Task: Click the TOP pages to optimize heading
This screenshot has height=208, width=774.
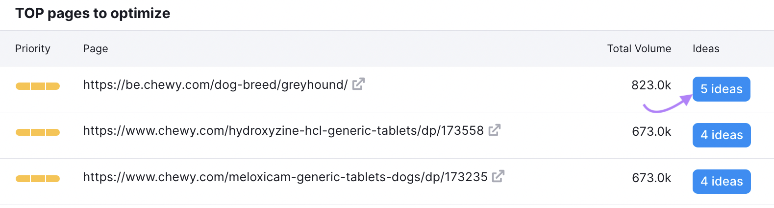Action: 93,13
